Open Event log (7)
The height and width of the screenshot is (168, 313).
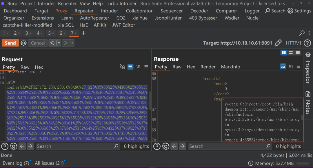[16, 163]
